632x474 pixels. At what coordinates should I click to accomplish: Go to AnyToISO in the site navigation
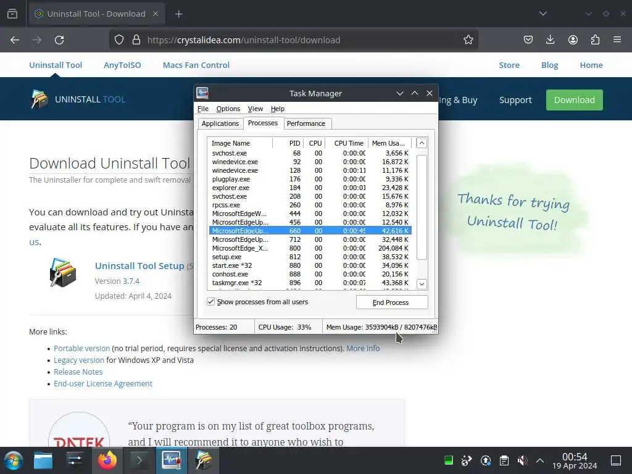pos(122,65)
